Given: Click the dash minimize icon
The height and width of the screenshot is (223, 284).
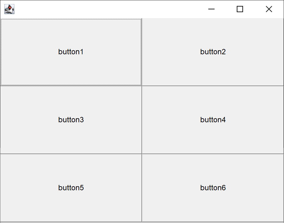Looking at the screenshot, I should coord(211,9).
